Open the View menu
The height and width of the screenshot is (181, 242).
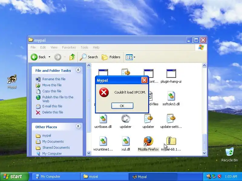[x=54, y=47]
